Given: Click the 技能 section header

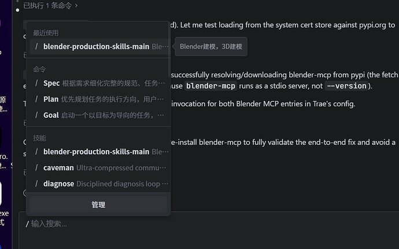Looking at the screenshot, I should [39, 138].
